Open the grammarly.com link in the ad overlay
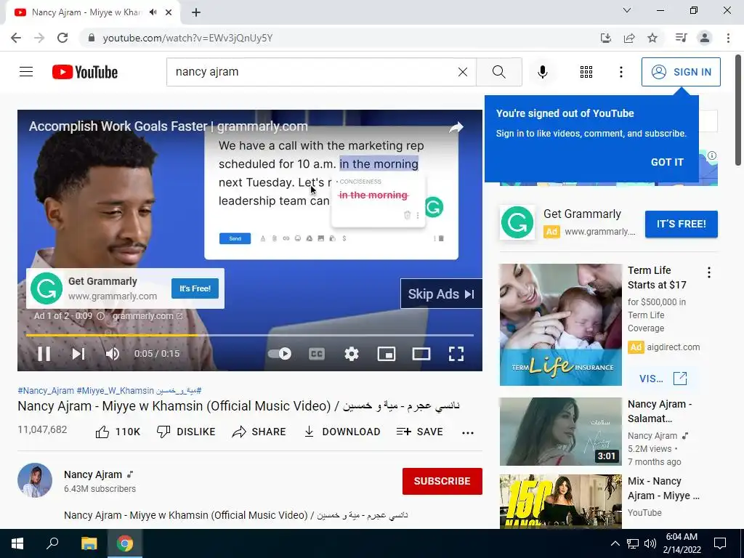The image size is (744, 558). click(147, 316)
